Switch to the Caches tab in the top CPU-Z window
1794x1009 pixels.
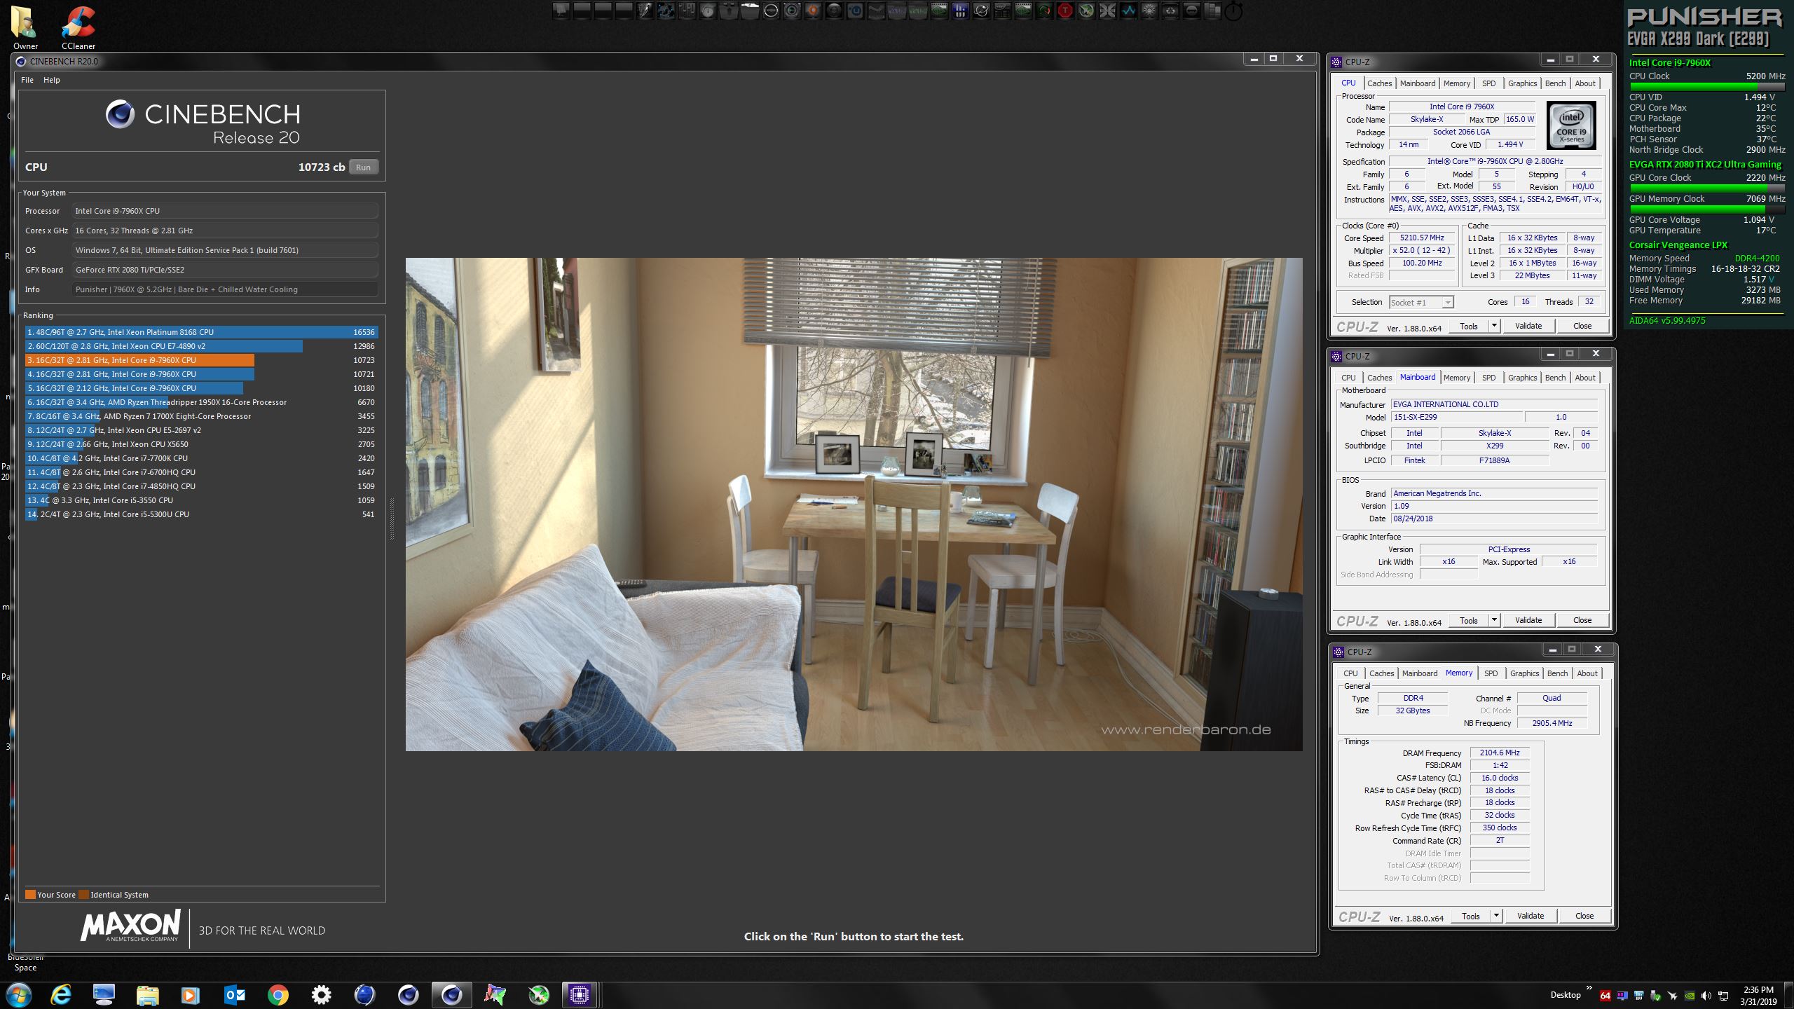[1379, 83]
